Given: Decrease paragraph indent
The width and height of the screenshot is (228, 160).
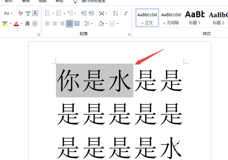Looking at the screenshot, I should [x=84, y=13].
